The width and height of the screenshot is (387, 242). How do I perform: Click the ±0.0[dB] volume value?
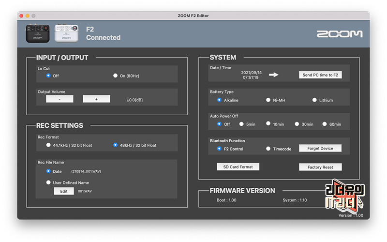(x=134, y=100)
